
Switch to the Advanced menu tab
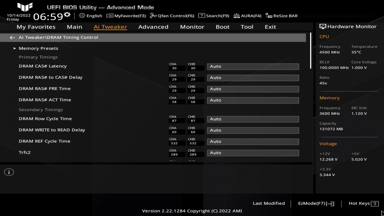153,27
